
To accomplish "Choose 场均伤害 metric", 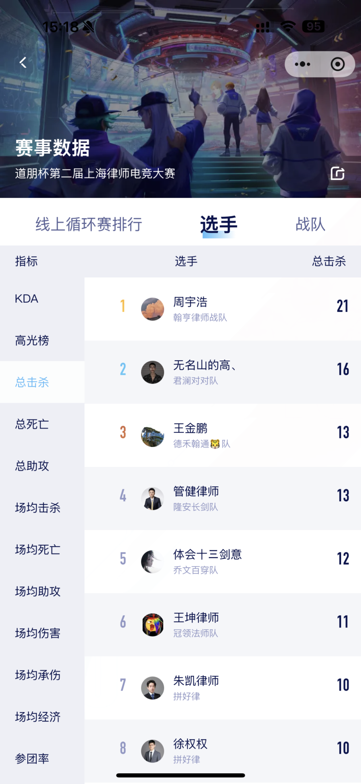I will point(38,633).
